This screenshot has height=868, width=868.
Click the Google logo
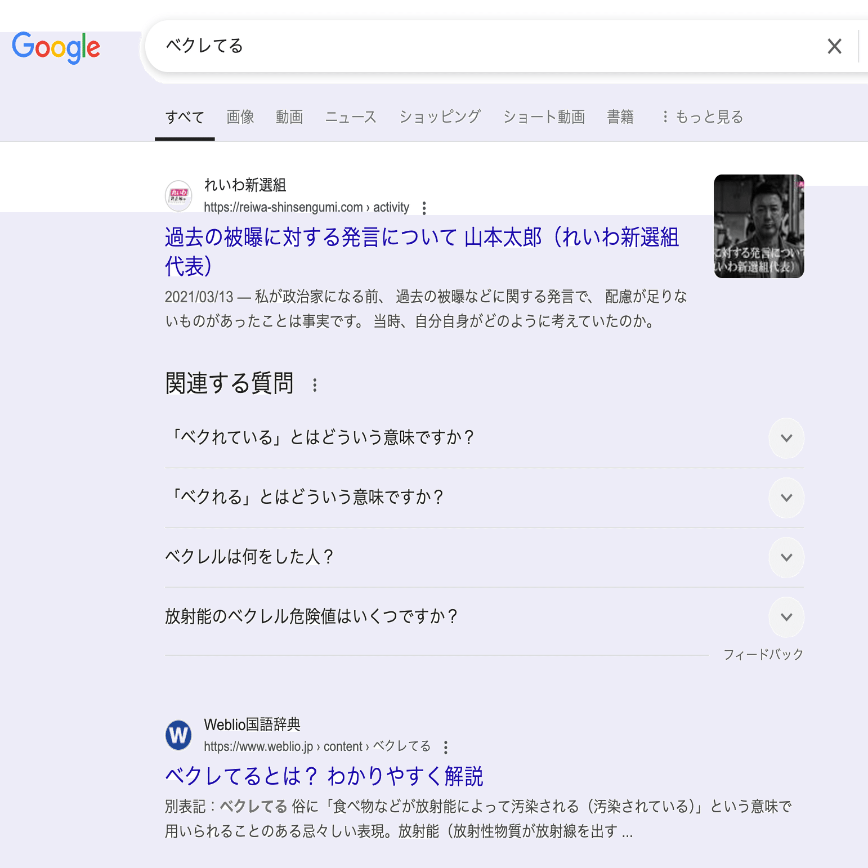56,47
